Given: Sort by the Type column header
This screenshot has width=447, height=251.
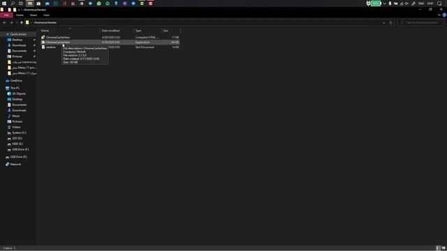Looking at the screenshot, I should coord(147,31).
